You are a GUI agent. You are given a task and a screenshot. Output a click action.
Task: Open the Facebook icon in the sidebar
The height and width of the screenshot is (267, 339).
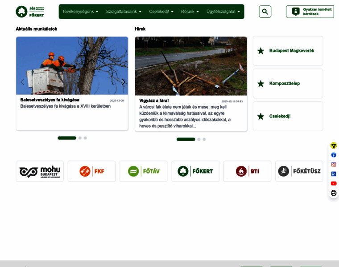tap(334, 155)
